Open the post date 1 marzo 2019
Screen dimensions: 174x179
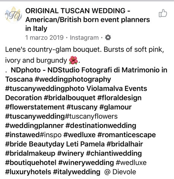click(44, 38)
